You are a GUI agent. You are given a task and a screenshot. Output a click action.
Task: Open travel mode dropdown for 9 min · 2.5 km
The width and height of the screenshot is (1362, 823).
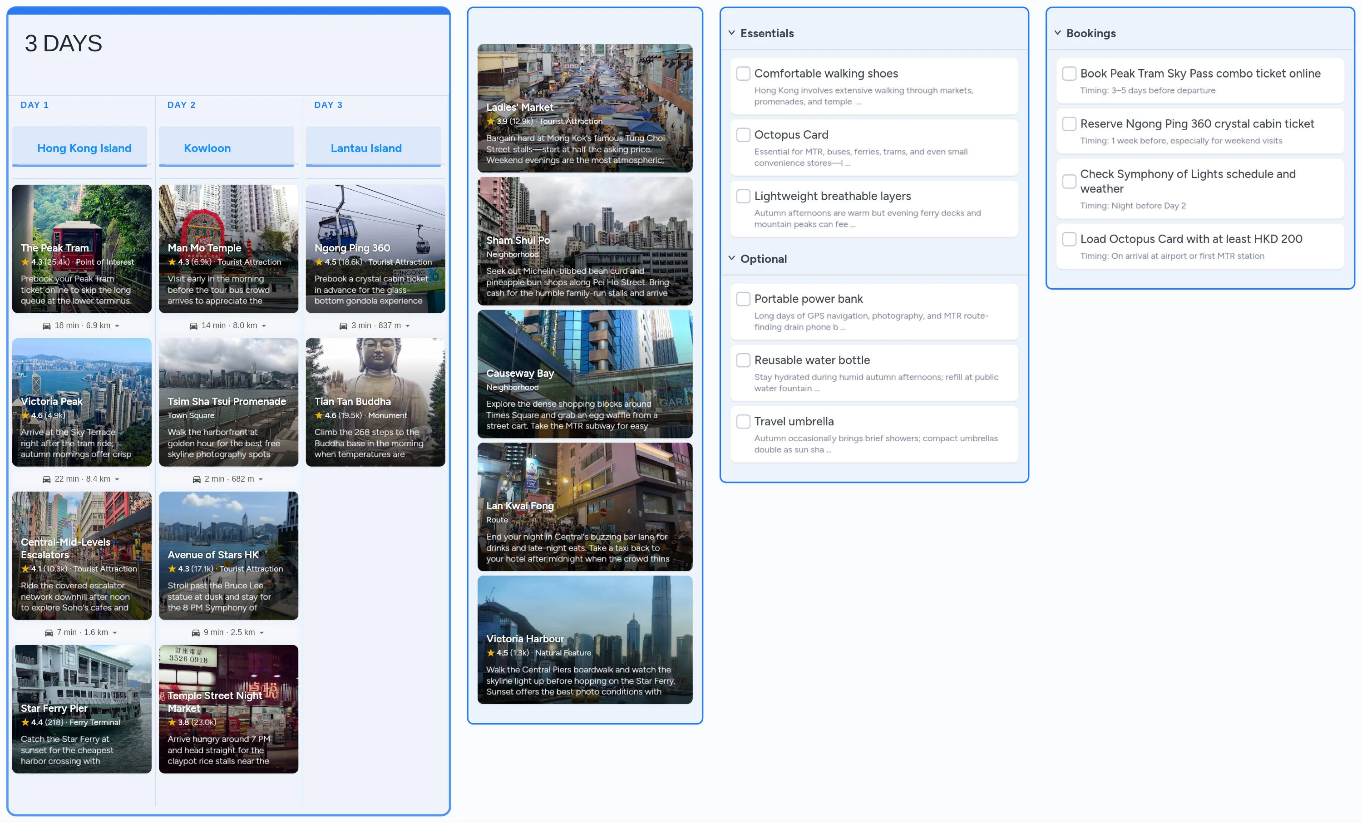pos(262,633)
